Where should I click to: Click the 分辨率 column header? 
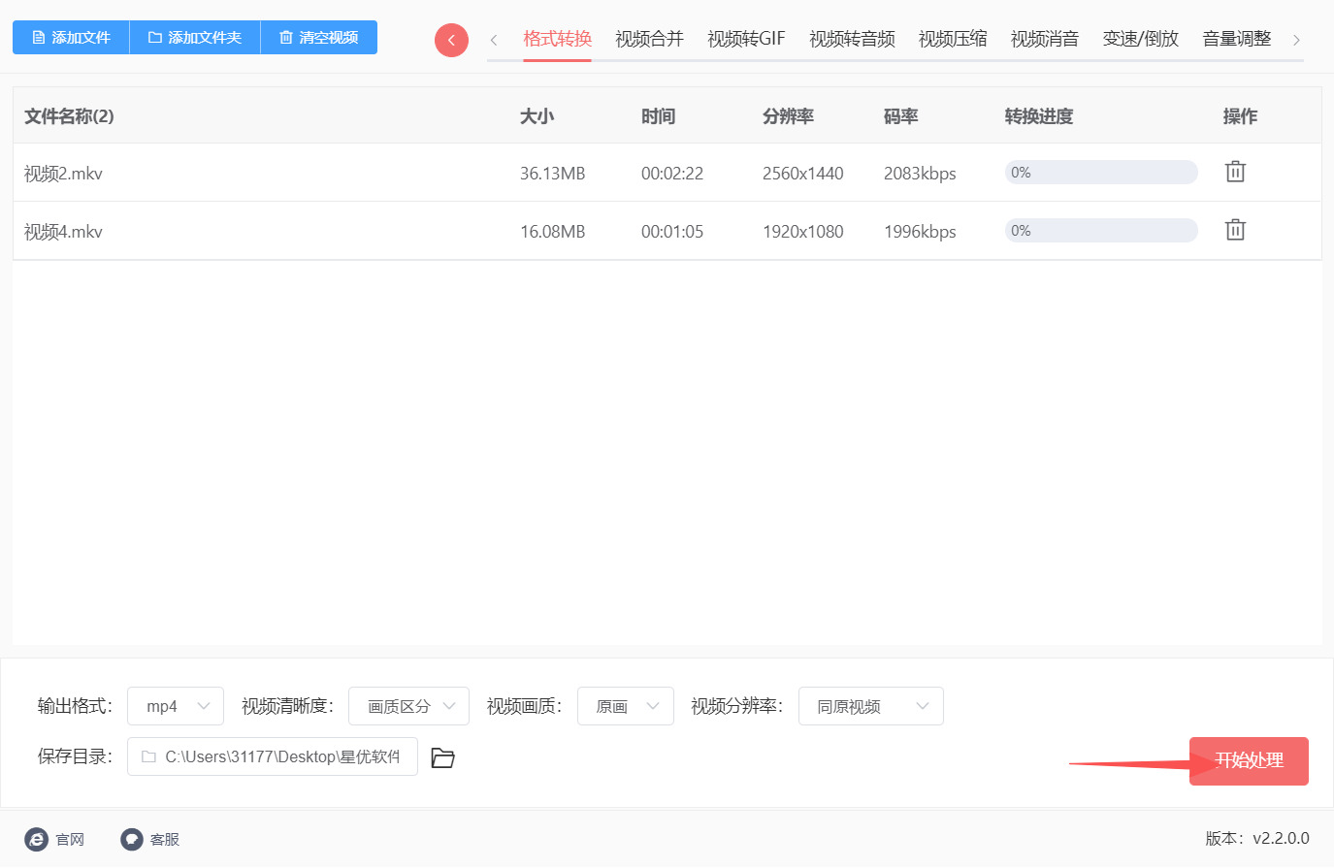788,116
